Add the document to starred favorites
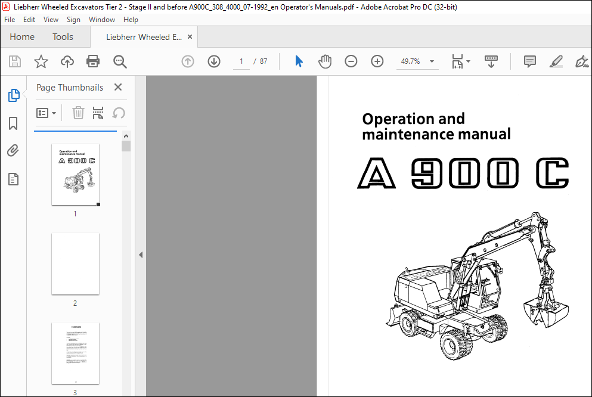 tap(41, 61)
